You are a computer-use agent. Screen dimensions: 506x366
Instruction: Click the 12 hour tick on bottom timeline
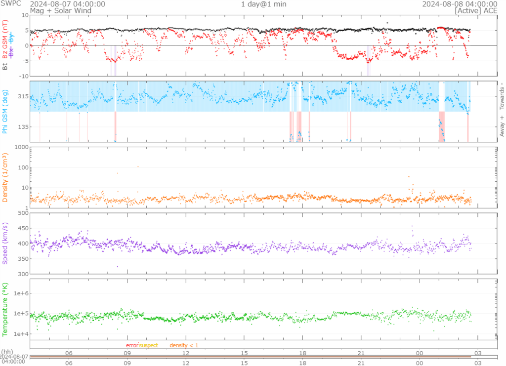(x=186, y=363)
